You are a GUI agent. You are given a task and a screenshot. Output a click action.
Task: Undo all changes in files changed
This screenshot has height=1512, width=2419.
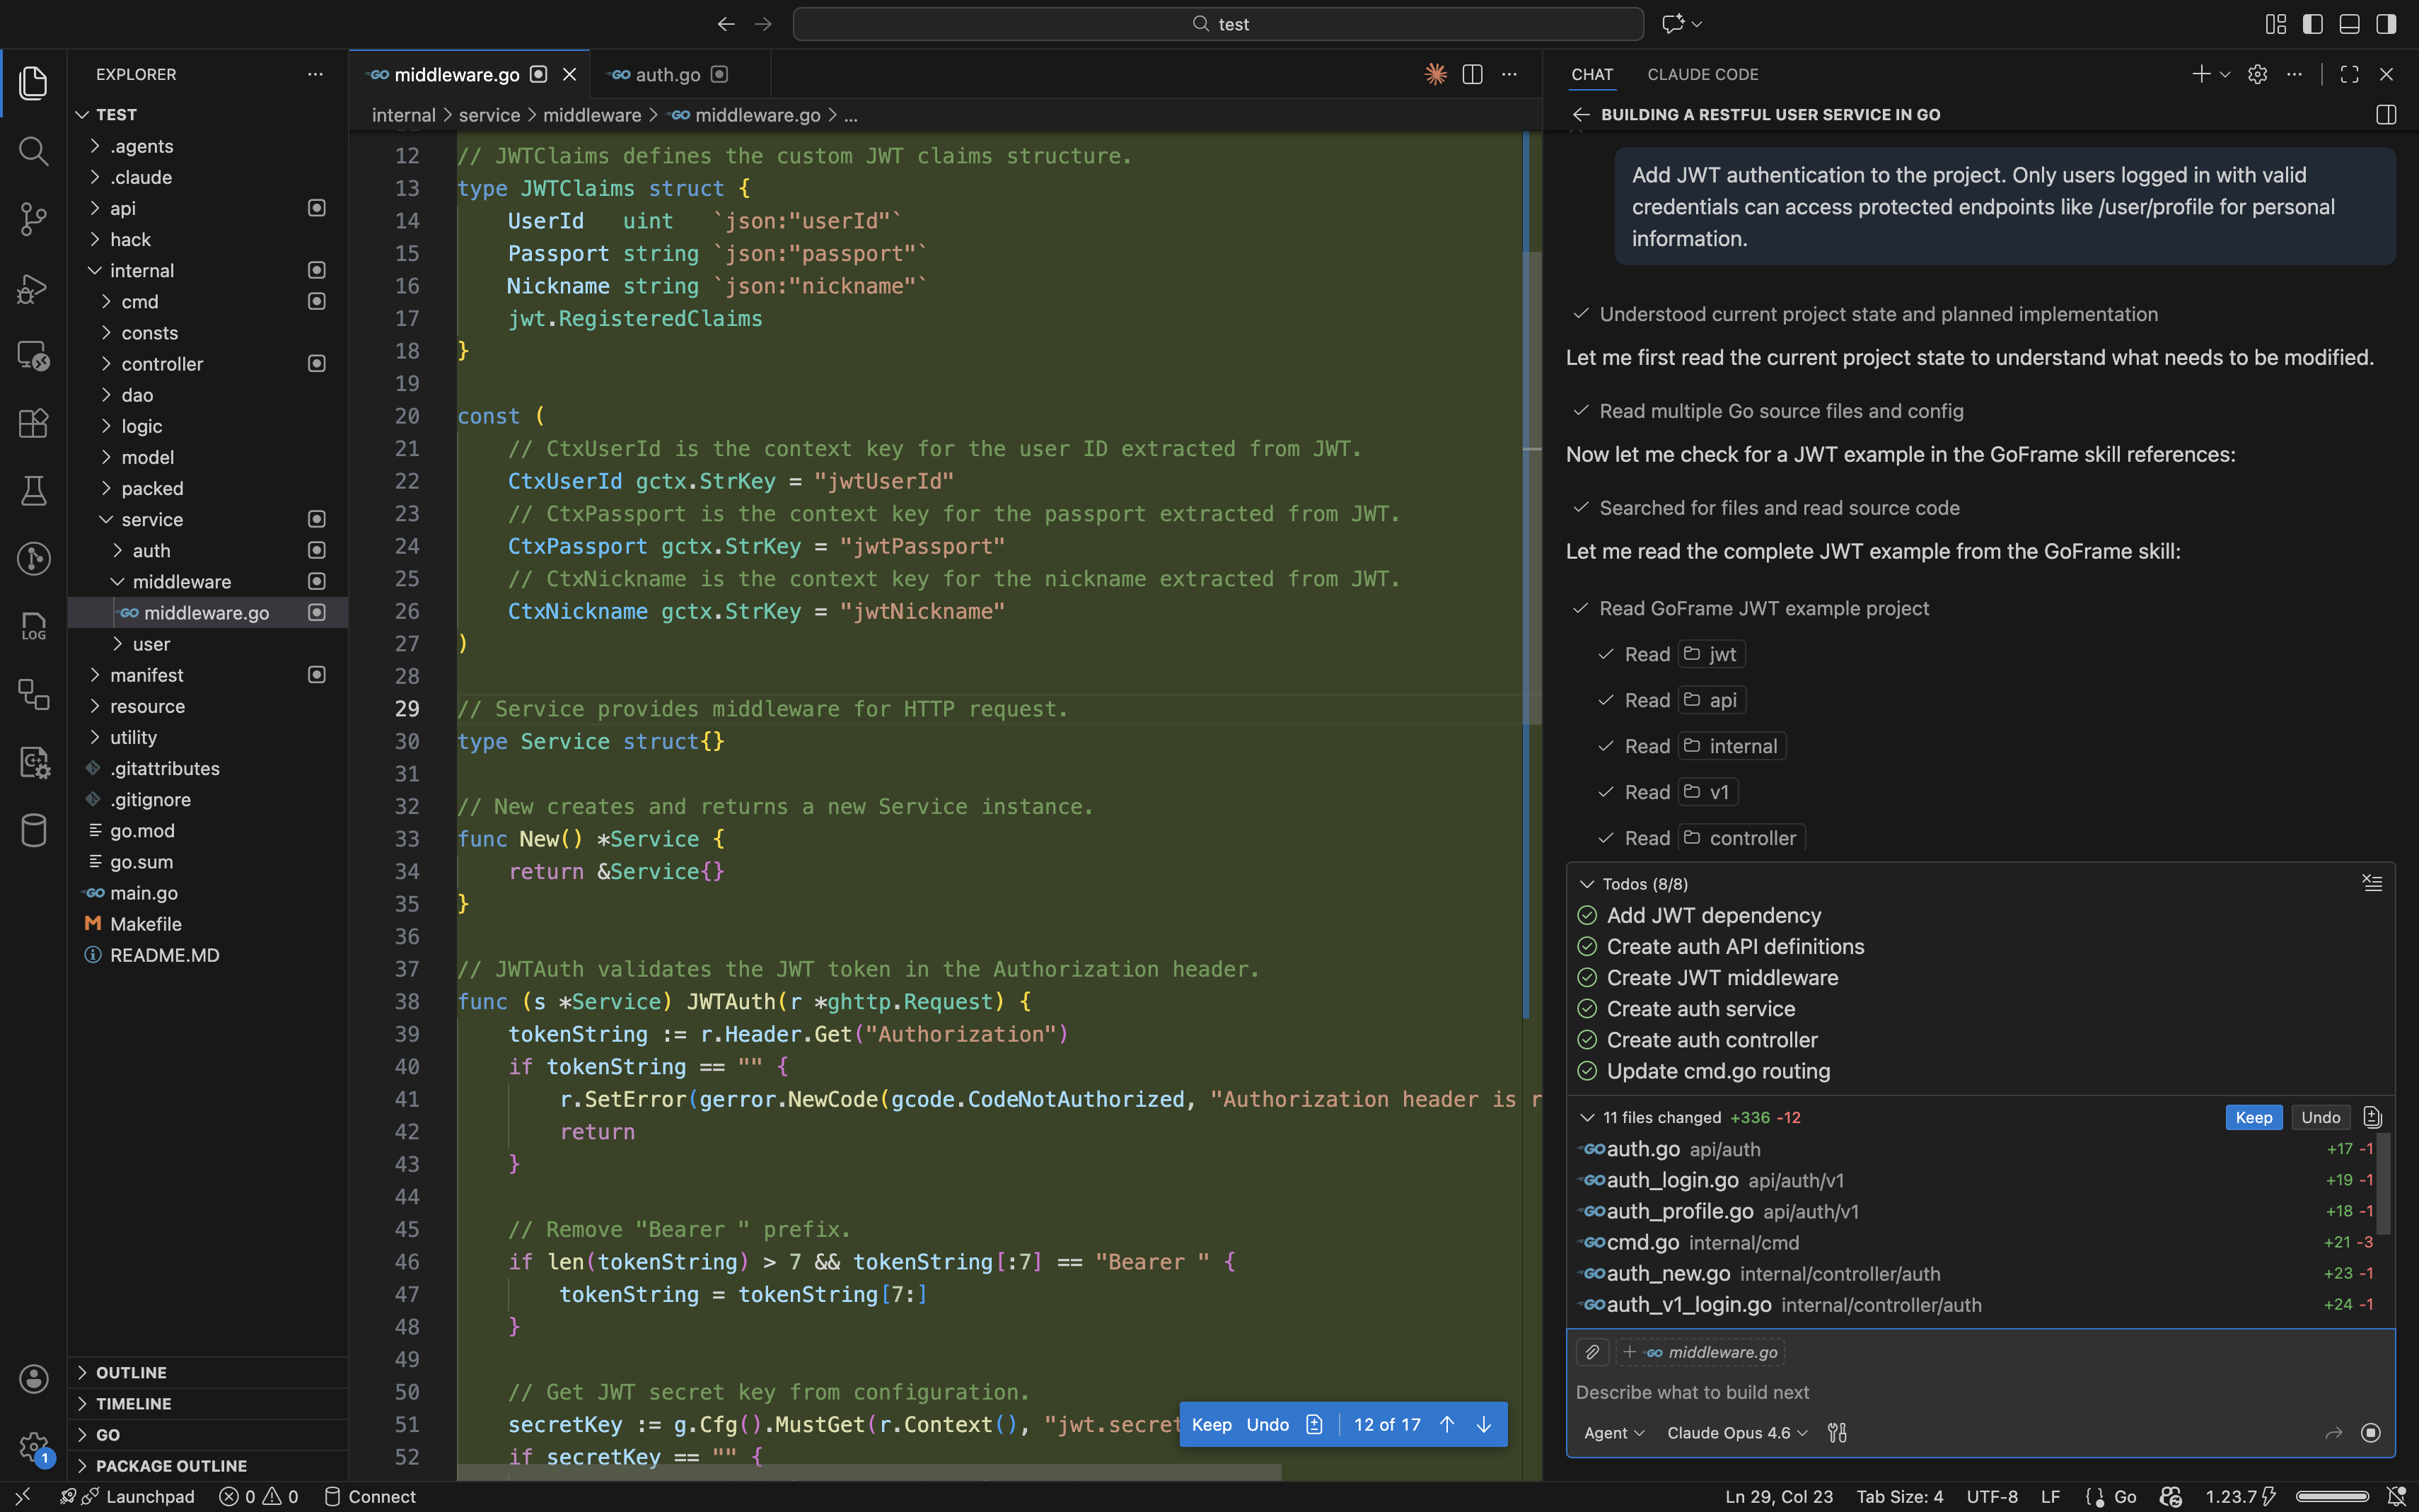click(x=2320, y=1117)
